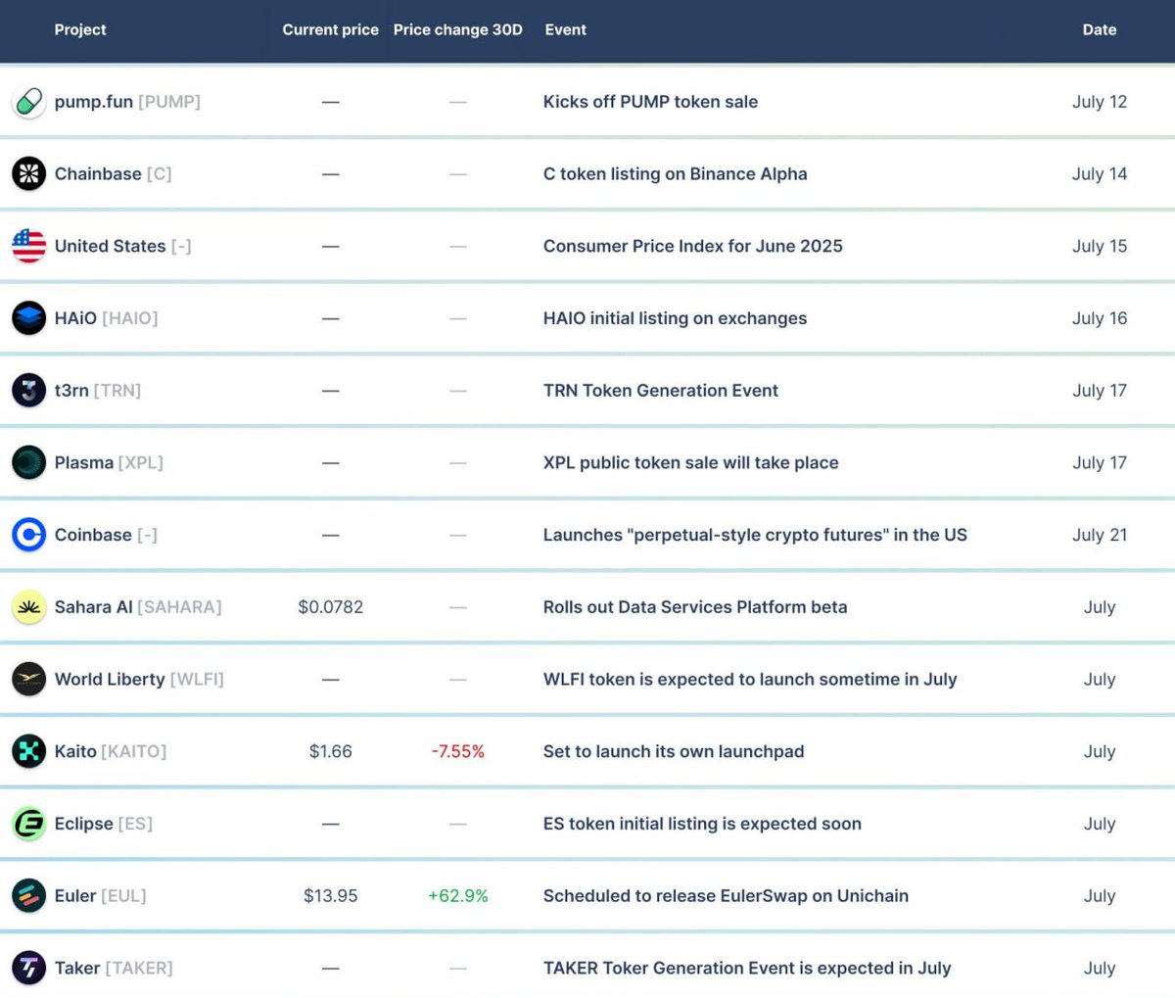Viewport: 1175px width, 998px height.
Task: Open the Coinbase [-] project name
Action: point(106,535)
